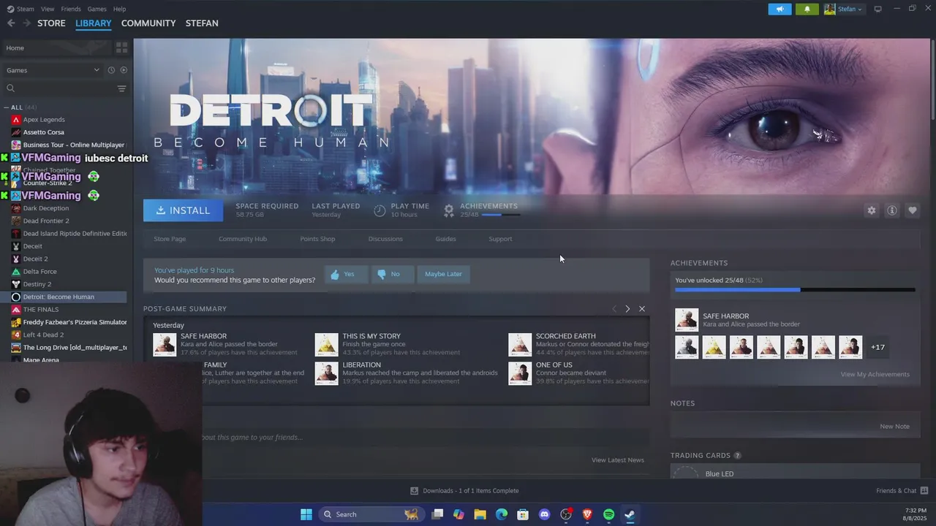Screen dimensions: 936x526
Task: Click View My Achievements link
Action: point(875,374)
